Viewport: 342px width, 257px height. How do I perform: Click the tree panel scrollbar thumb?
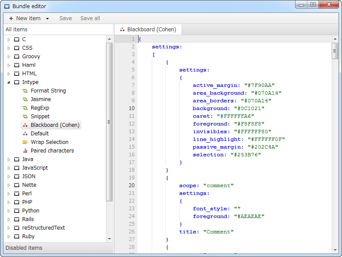(x=109, y=122)
